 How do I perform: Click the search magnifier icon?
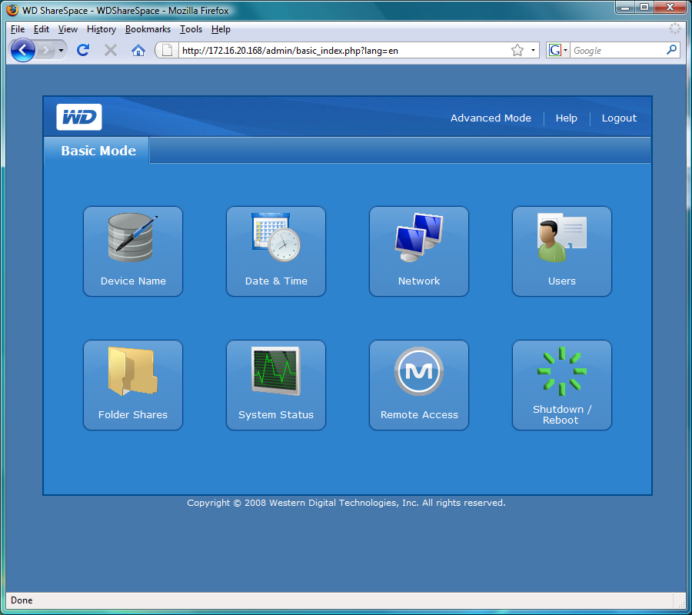(x=672, y=50)
